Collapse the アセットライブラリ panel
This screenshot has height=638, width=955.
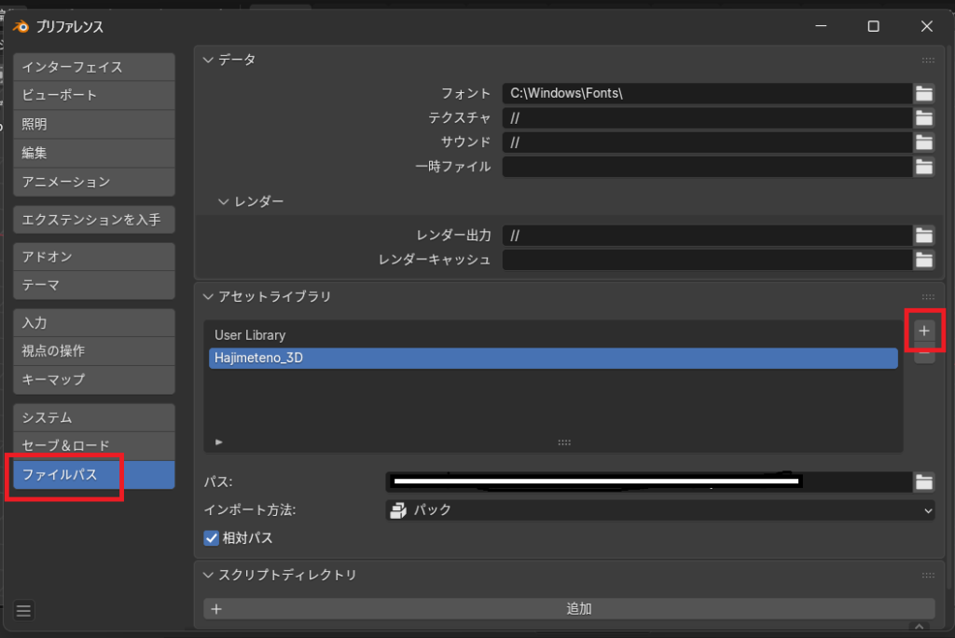pyautogui.click(x=208, y=296)
